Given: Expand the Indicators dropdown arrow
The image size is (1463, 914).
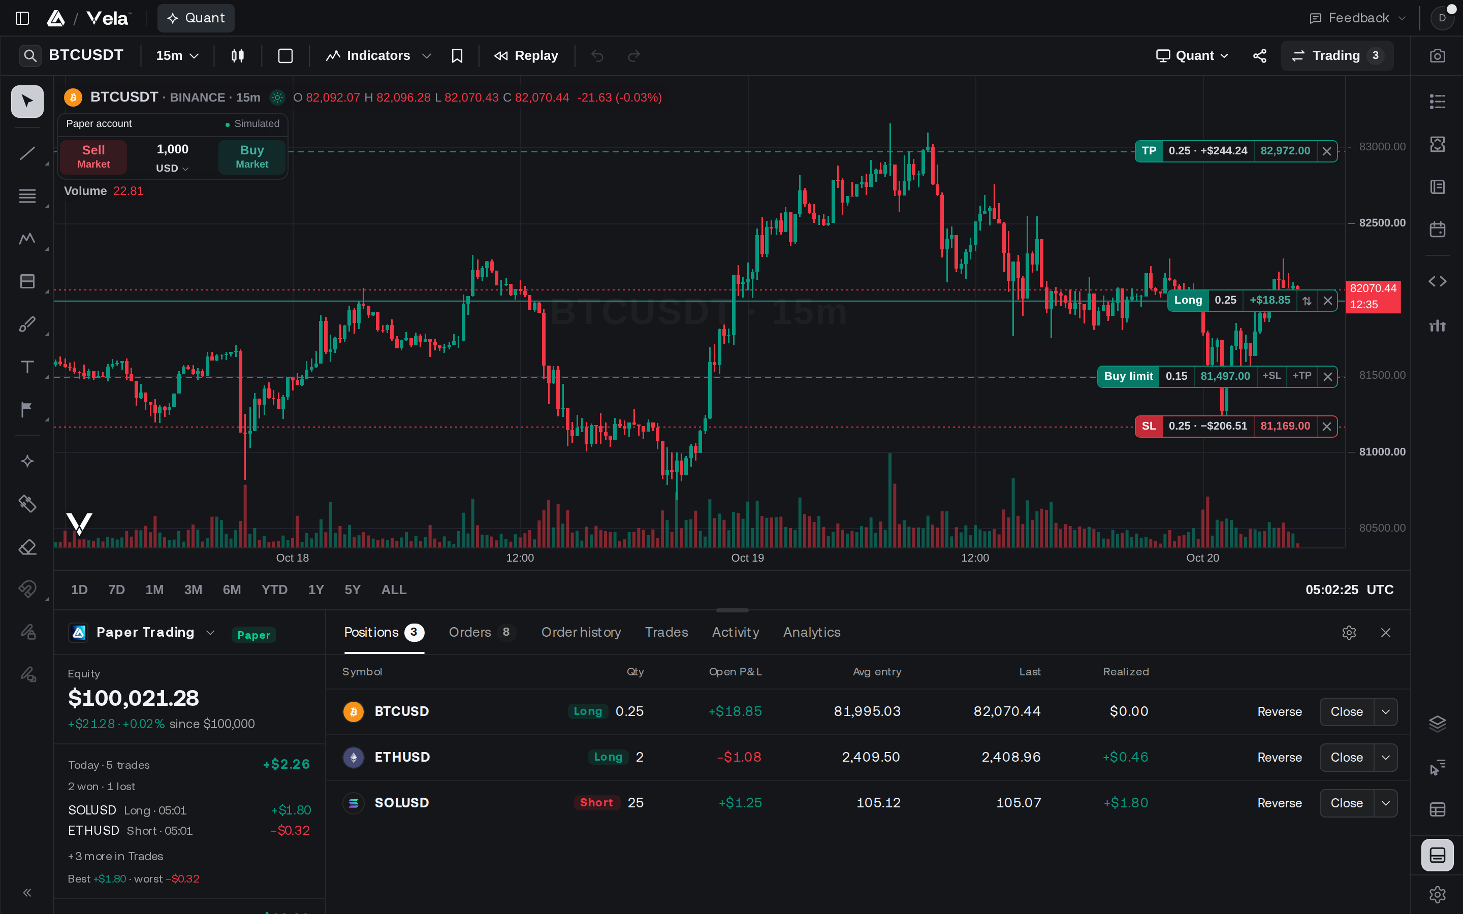Looking at the screenshot, I should 426,56.
